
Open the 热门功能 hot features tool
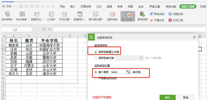128,16
